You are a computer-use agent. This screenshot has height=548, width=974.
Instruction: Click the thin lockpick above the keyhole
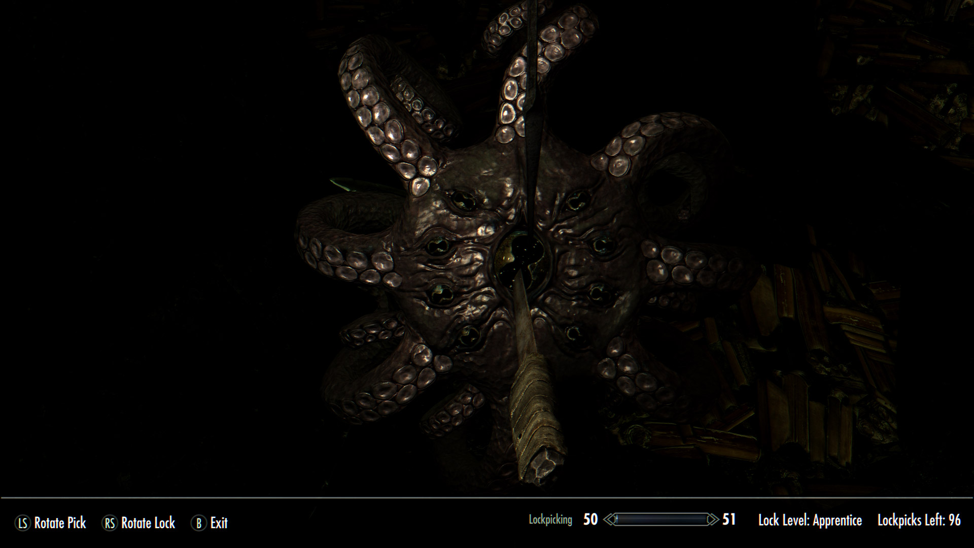[532, 101]
